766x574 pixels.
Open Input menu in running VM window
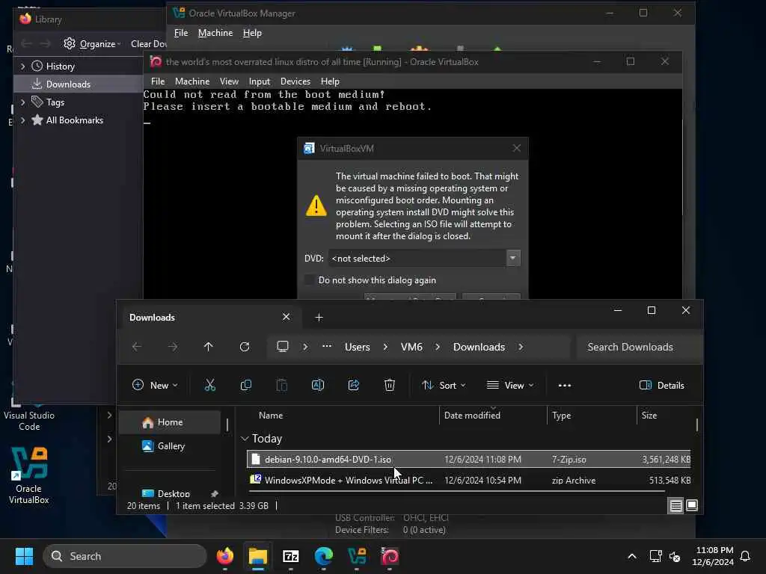coord(260,81)
